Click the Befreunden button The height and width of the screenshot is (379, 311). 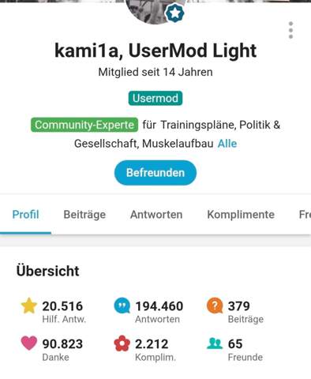[x=155, y=173]
